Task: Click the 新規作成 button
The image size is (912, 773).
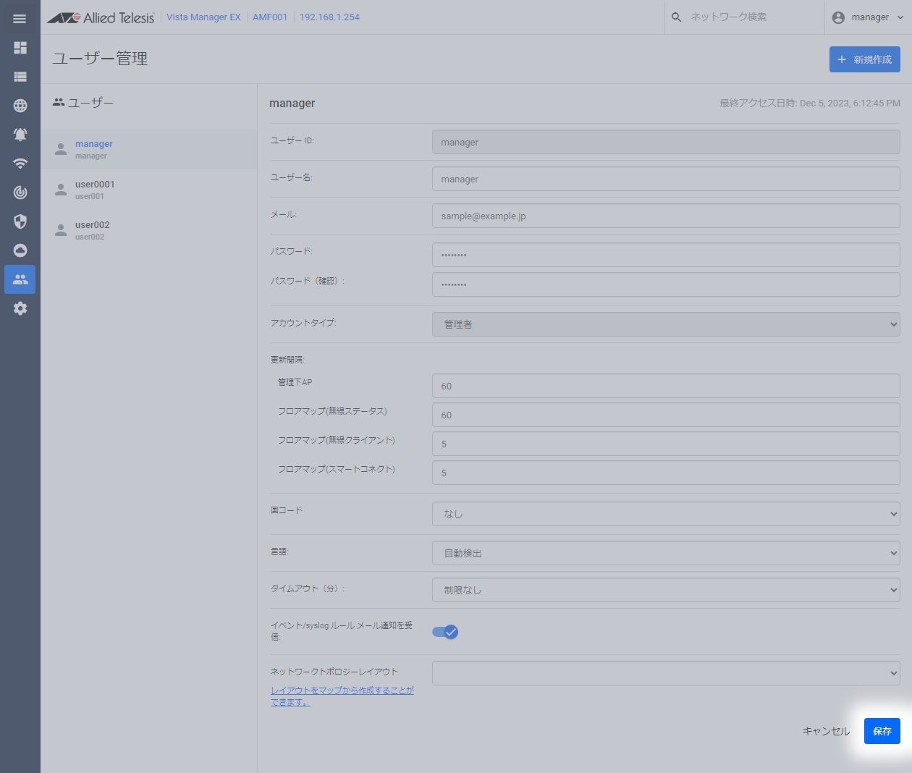Action: (x=864, y=59)
